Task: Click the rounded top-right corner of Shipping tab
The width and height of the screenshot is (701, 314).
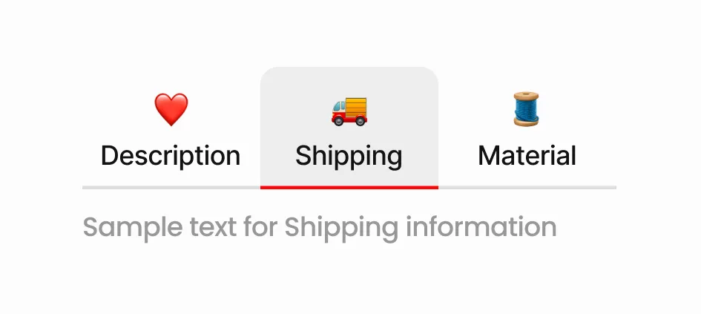Action: [x=432, y=73]
